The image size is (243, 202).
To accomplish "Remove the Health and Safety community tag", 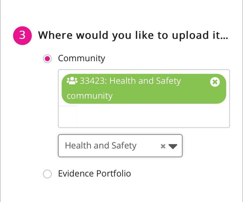I will click(x=215, y=82).
